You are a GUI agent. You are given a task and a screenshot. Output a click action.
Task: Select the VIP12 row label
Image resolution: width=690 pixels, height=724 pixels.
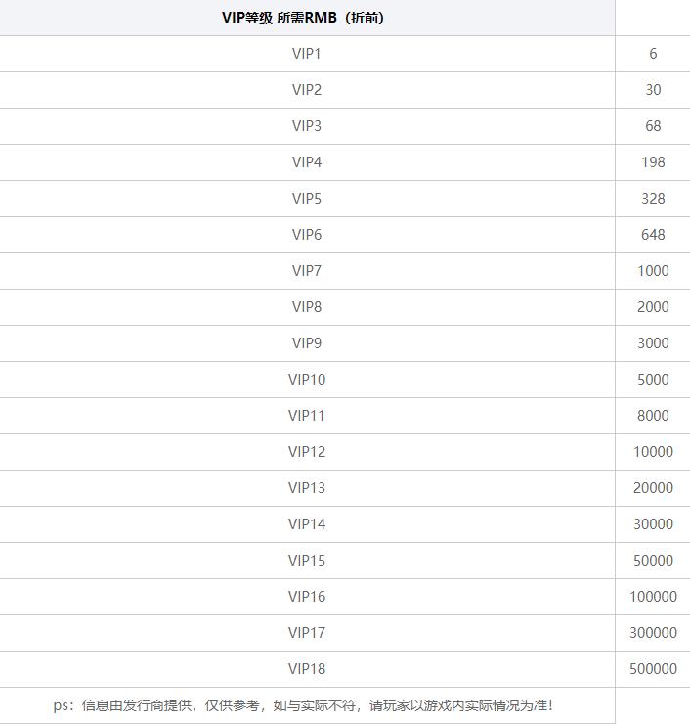coord(307,452)
